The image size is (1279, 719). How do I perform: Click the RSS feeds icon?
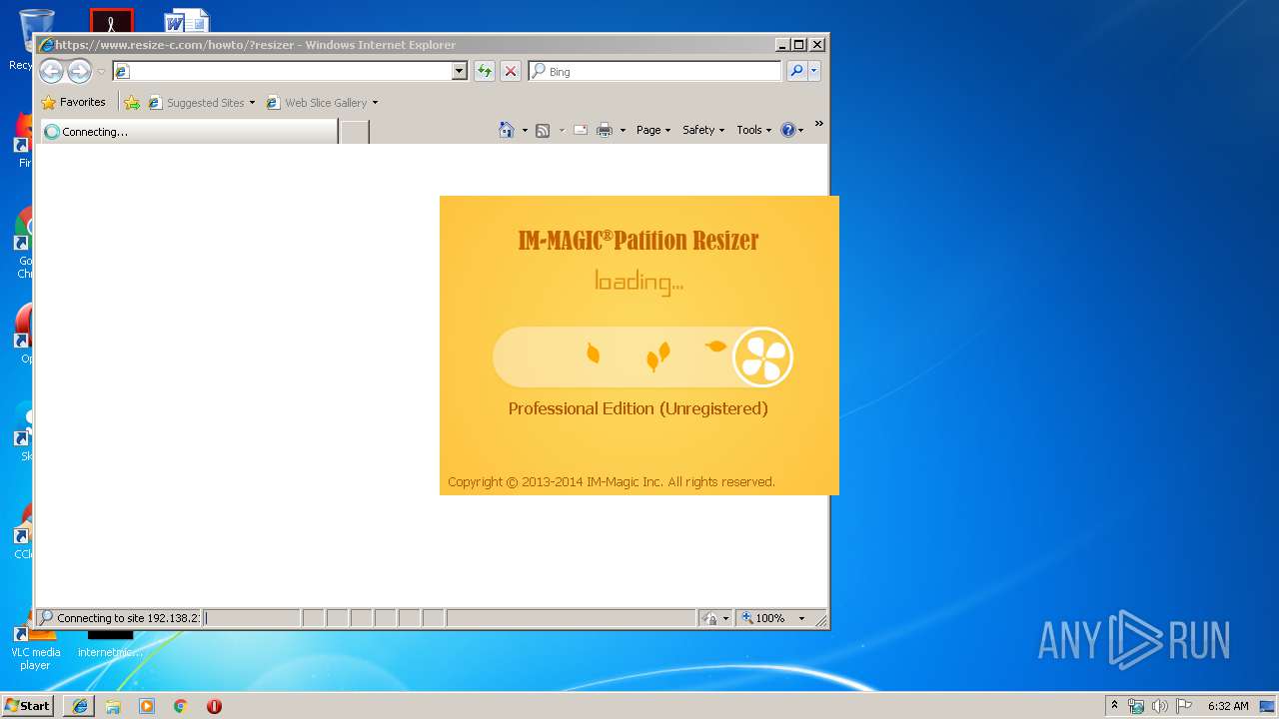(543, 130)
